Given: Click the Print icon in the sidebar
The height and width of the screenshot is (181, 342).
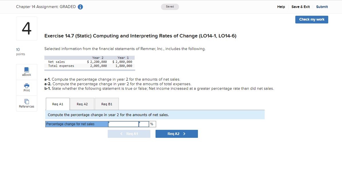Looking at the screenshot, I should [26, 87].
